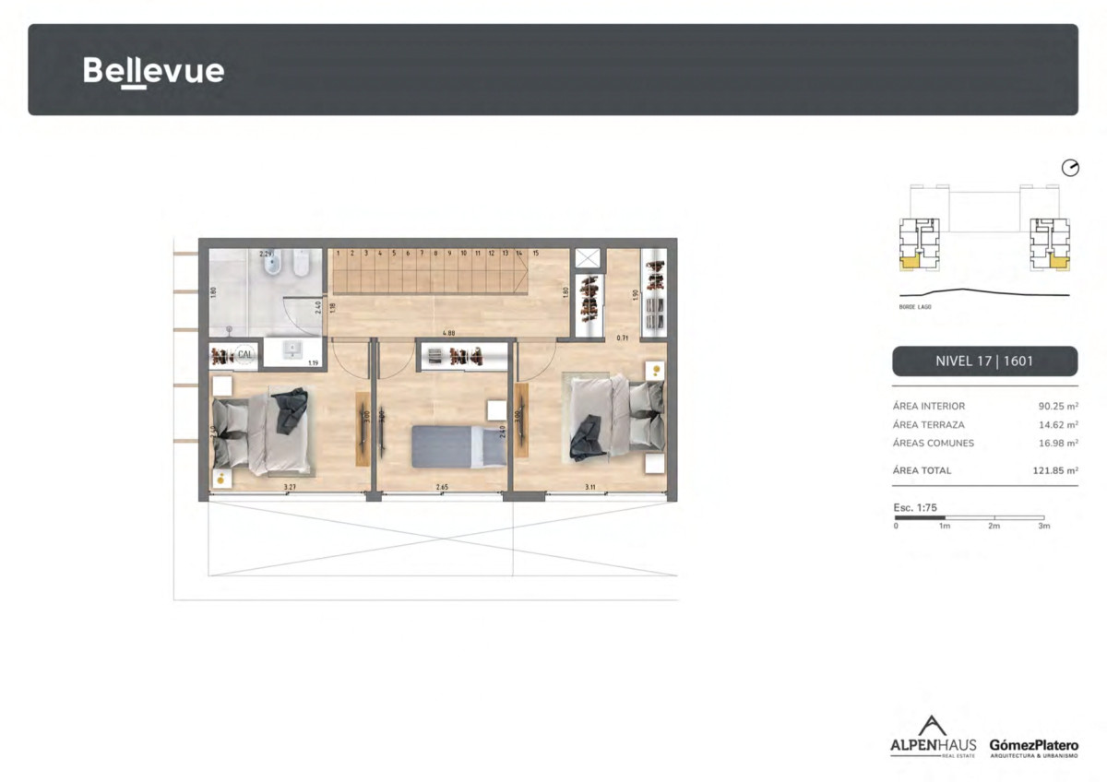This screenshot has width=1107, height=782.
Task: Click the 'ÁREA TERRAZA' label
Action: click(929, 425)
